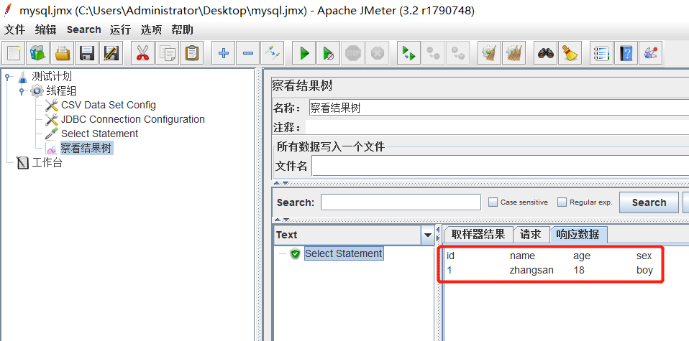Click right arrow on results list splitter

tap(438, 238)
